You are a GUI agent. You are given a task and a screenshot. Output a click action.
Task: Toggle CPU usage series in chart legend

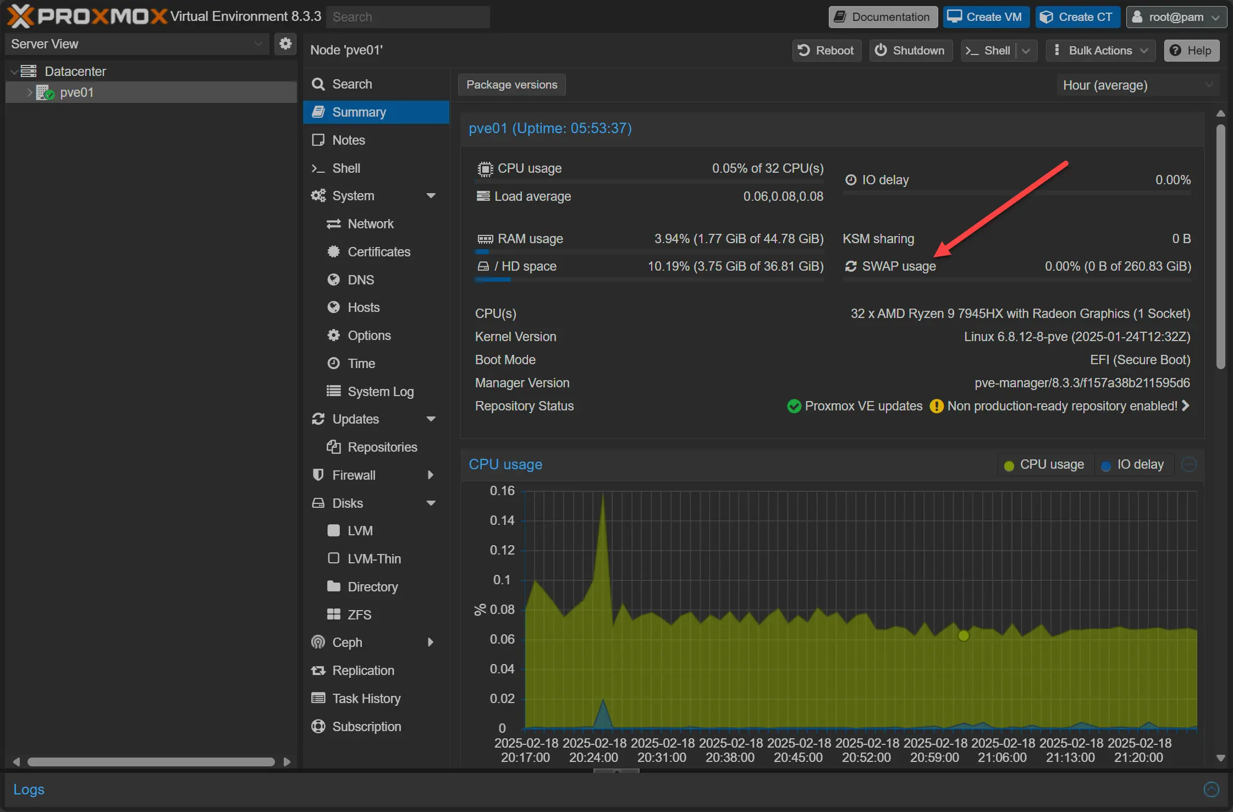pos(1044,464)
